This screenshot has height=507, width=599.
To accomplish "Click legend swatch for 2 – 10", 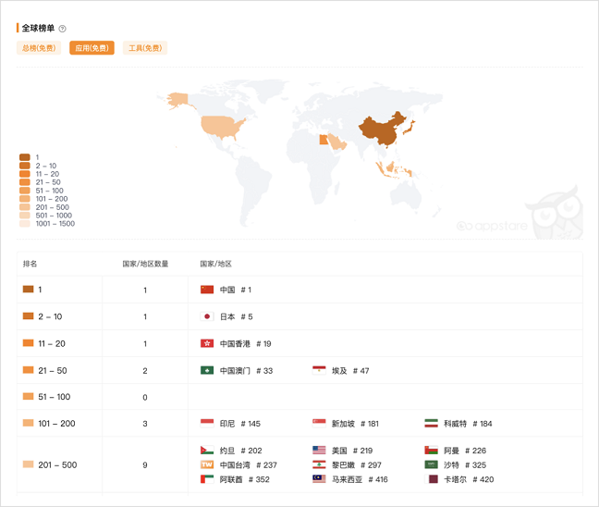I will point(25,166).
